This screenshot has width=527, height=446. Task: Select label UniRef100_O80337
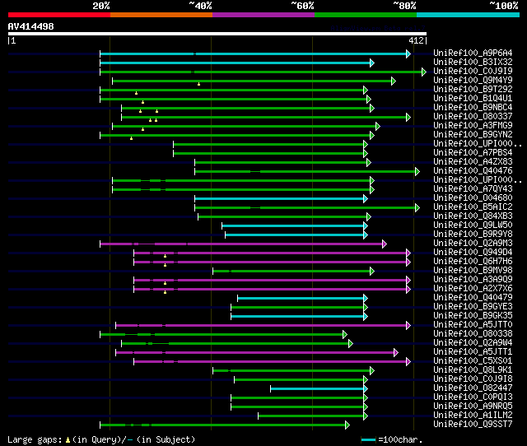coord(473,117)
